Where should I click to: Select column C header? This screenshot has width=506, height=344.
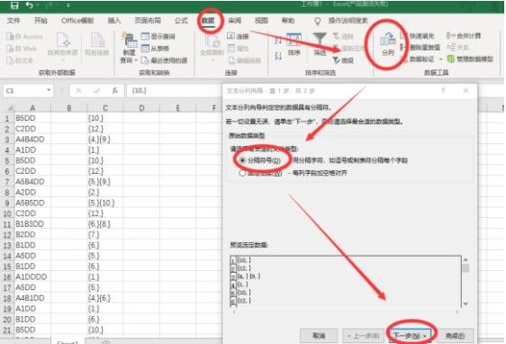click(x=105, y=108)
